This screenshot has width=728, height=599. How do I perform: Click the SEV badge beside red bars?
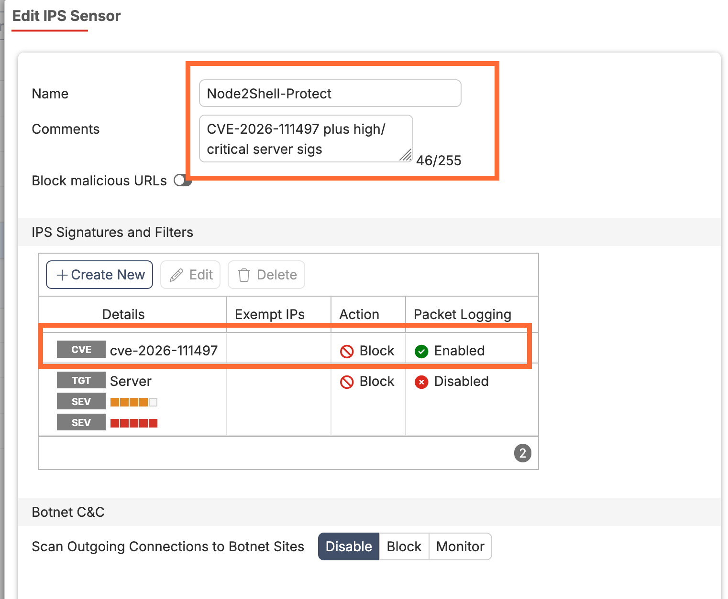[x=81, y=422]
